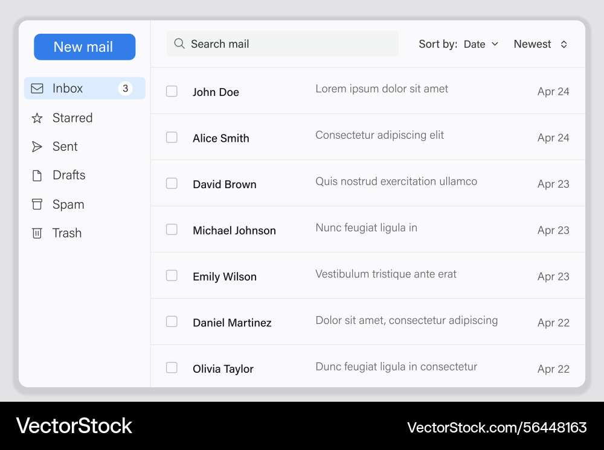This screenshot has width=604, height=450.
Task: Click subject 'Quis nostrud exercitation ullamco'
Action: pyautogui.click(x=396, y=181)
